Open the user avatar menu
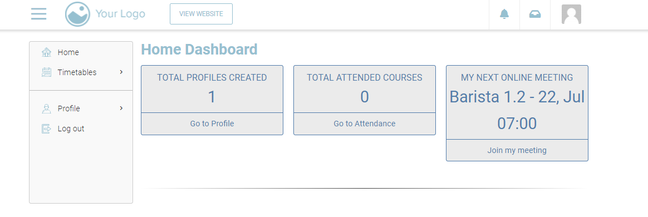 pyautogui.click(x=571, y=14)
